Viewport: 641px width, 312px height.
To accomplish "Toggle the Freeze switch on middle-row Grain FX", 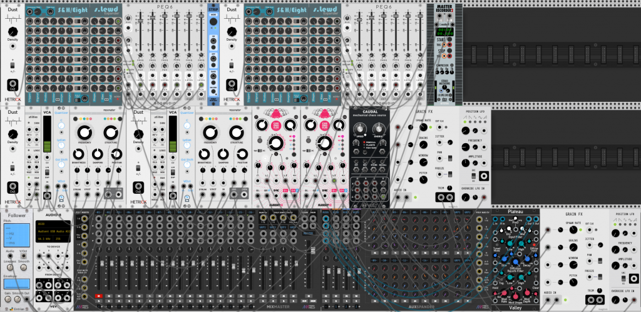I will tap(450, 174).
